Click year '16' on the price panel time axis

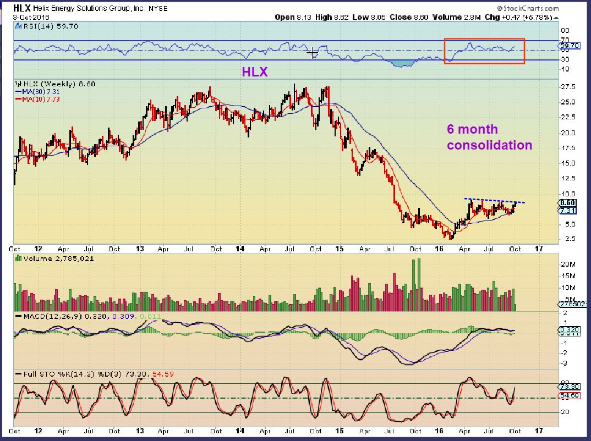coord(439,249)
